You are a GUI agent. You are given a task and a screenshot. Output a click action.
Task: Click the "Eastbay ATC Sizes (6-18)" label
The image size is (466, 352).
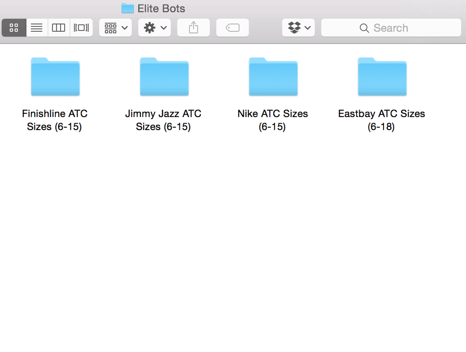point(382,120)
